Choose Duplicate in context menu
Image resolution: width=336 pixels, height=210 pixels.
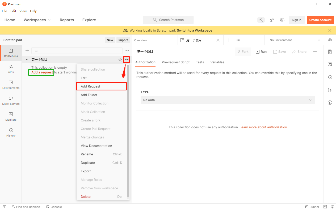tap(102, 163)
